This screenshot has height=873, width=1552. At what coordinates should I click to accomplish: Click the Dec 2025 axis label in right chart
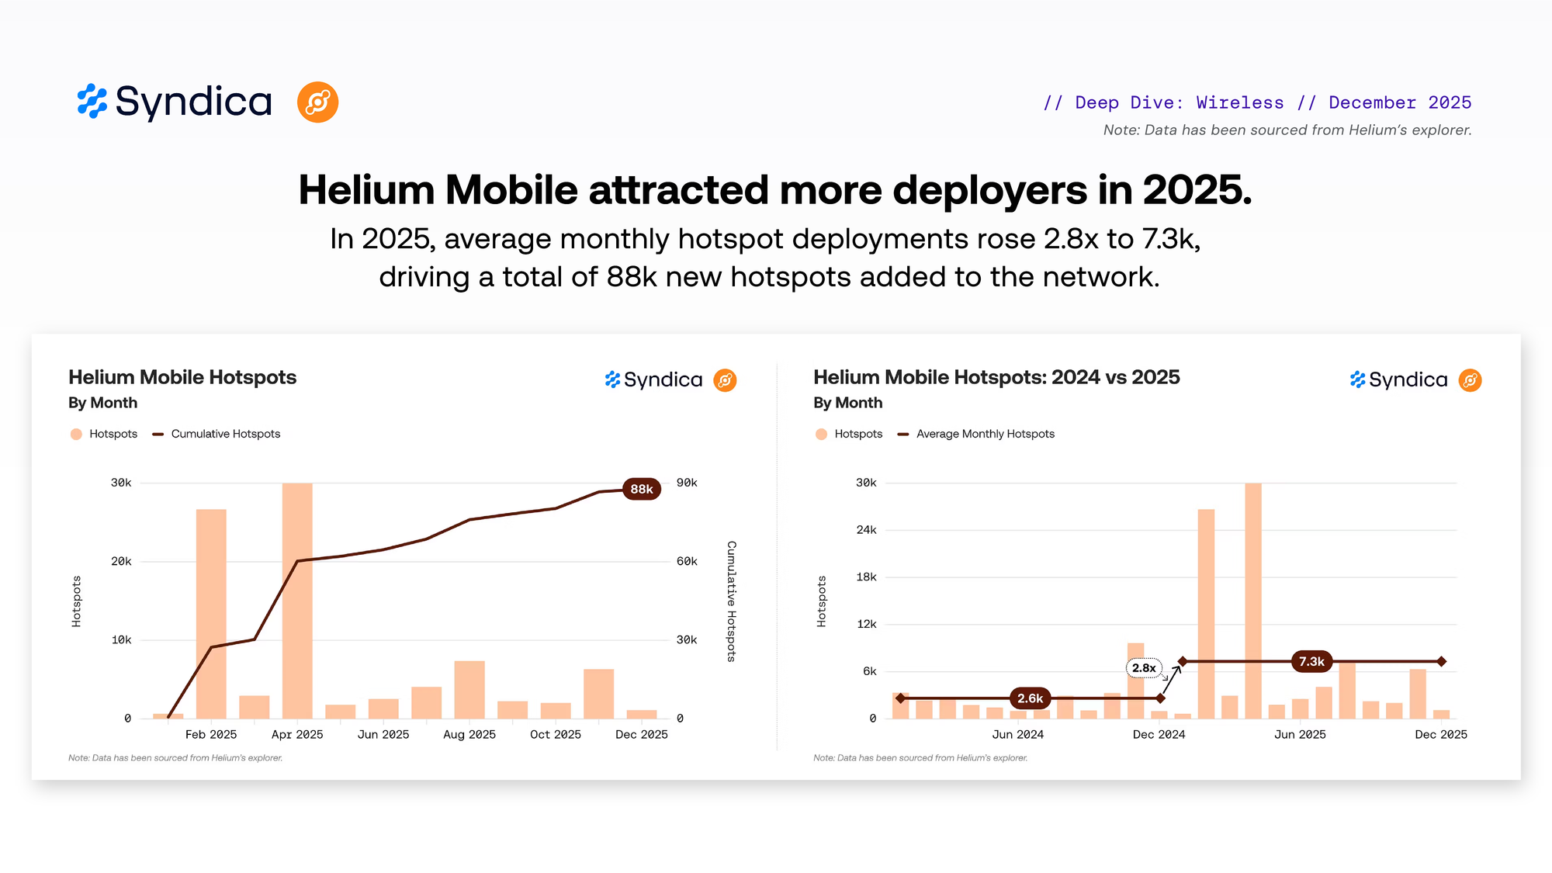pos(1440,734)
